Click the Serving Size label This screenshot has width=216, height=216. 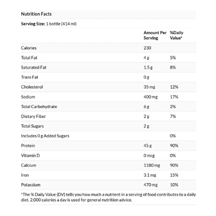[33, 24]
